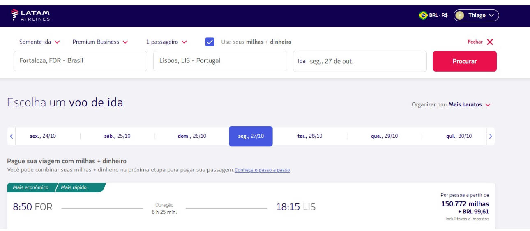Show next dates with right arrow
The width and height of the screenshot is (530, 231).
point(491,136)
